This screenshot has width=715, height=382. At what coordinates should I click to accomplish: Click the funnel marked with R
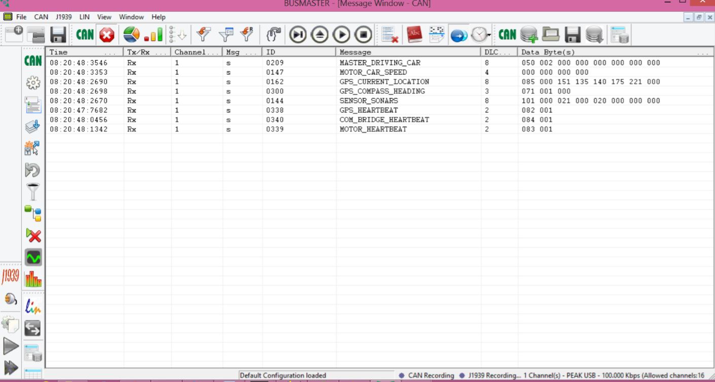point(247,34)
